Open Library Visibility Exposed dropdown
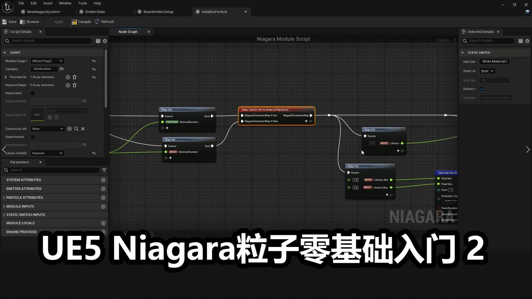 click(x=47, y=153)
